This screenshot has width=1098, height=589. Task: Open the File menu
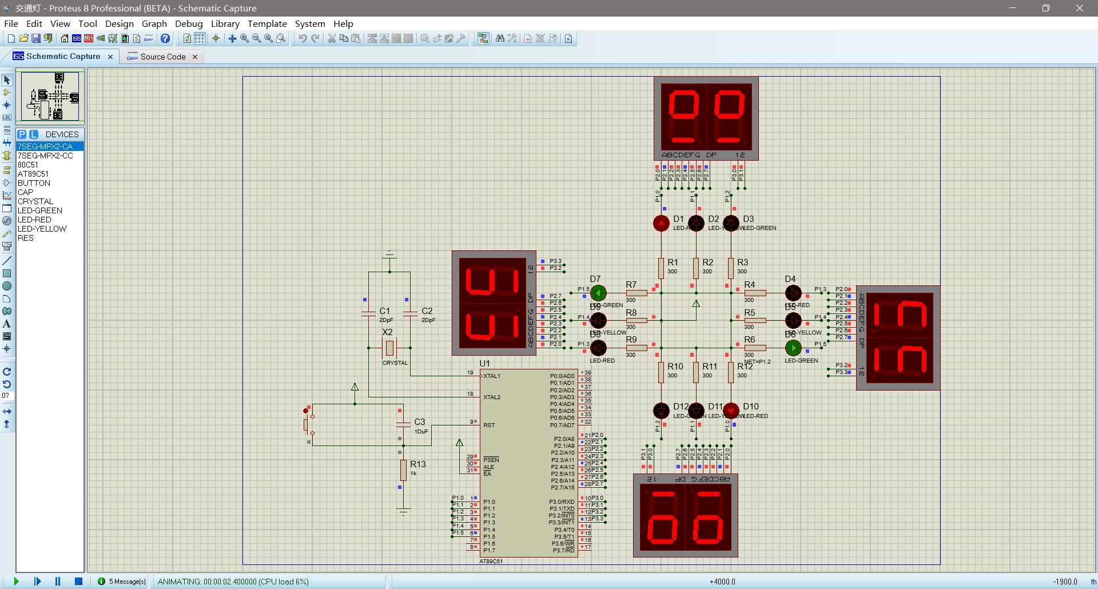[11, 23]
